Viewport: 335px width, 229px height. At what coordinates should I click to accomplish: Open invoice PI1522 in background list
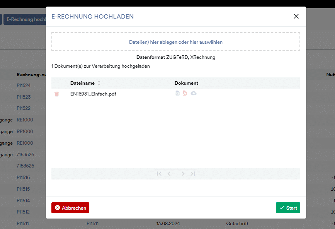click(24, 108)
